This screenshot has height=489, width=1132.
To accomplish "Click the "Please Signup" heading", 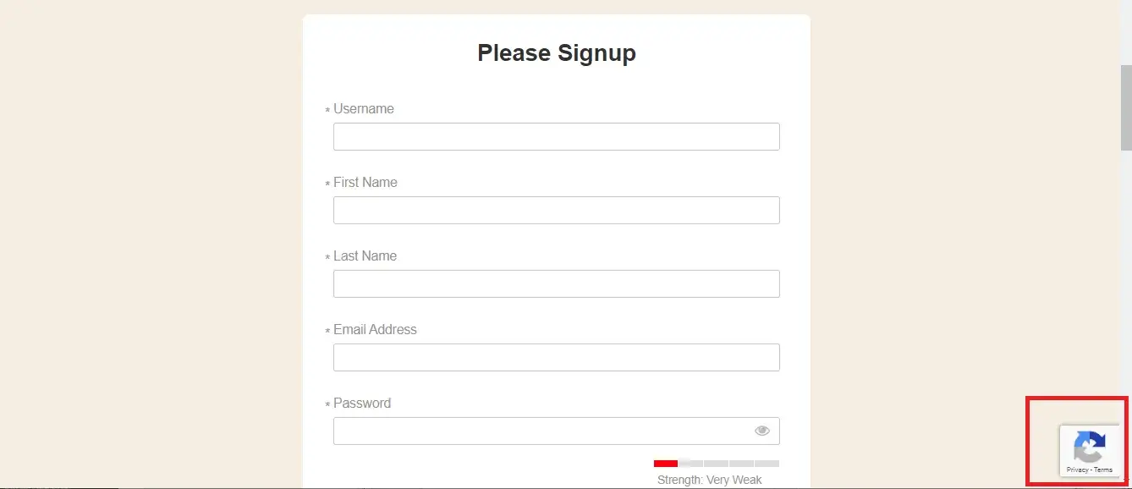I will [x=557, y=53].
